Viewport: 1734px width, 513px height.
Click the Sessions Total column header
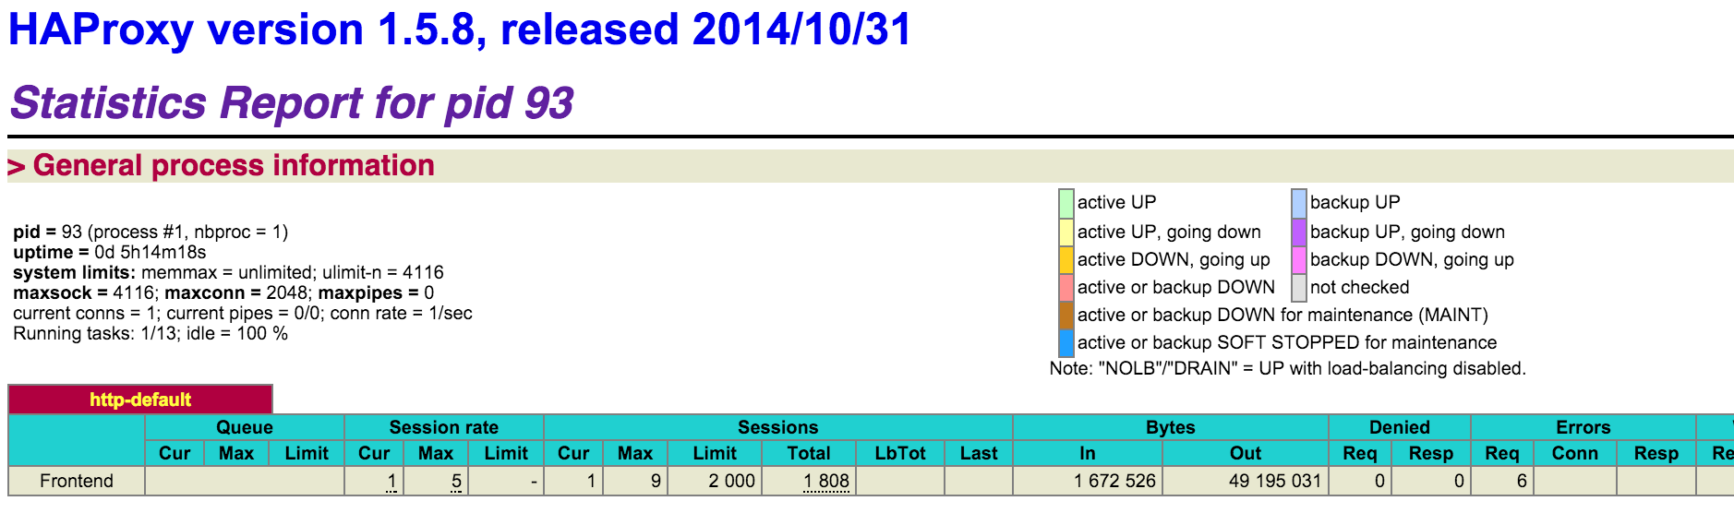pyautogui.click(x=809, y=453)
